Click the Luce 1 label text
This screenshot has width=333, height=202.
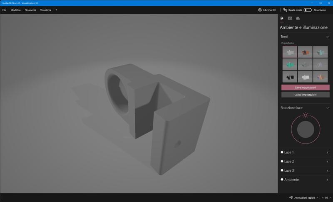(x=289, y=152)
